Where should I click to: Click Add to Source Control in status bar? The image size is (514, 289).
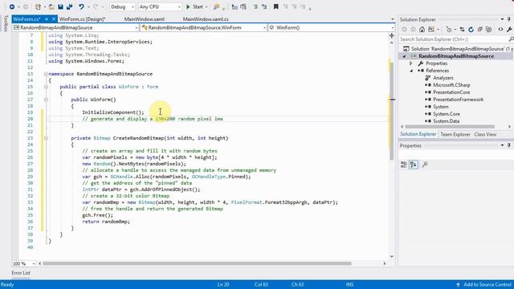(483, 284)
